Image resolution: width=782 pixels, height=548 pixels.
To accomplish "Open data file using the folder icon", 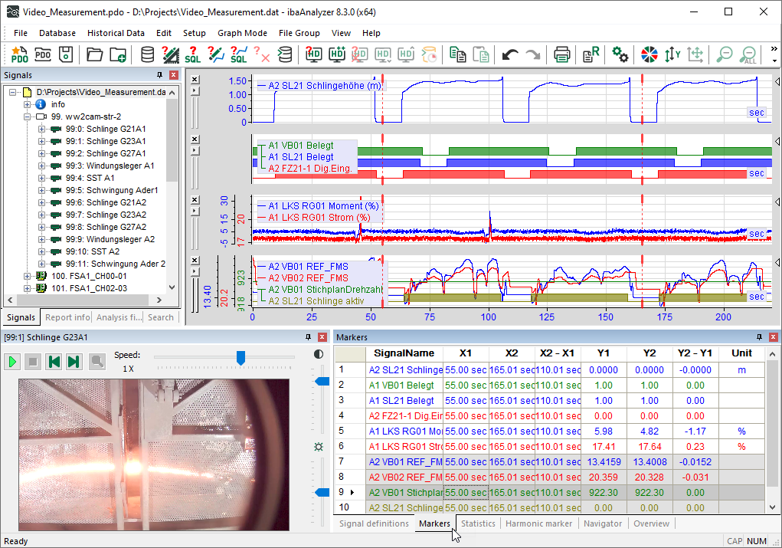I will 94,54.
